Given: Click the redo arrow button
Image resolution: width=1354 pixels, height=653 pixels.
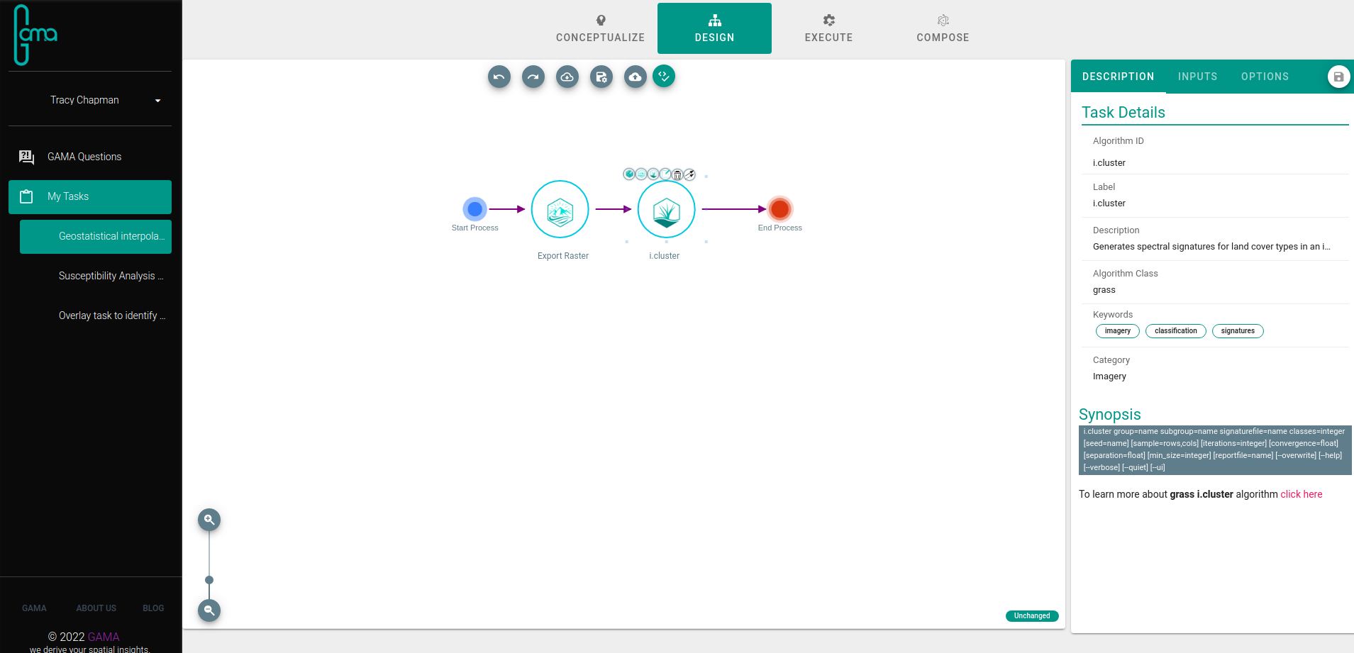Looking at the screenshot, I should coord(533,77).
